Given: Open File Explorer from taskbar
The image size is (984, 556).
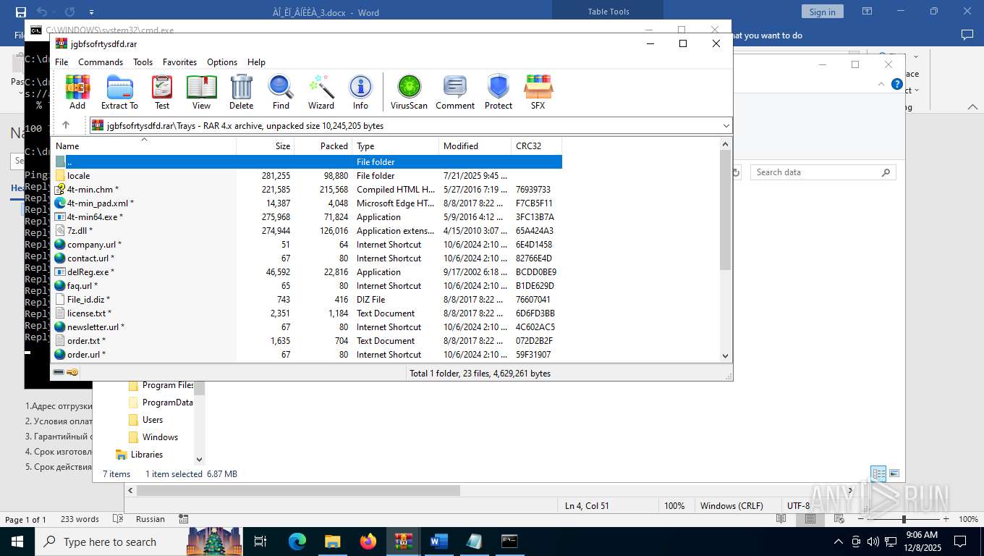Looking at the screenshot, I should pyautogui.click(x=333, y=541).
